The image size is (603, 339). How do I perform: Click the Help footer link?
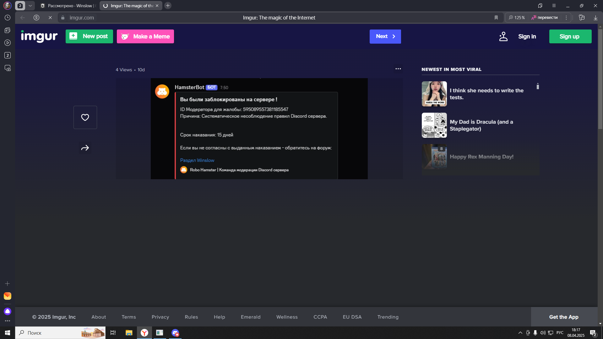(220, 317)
